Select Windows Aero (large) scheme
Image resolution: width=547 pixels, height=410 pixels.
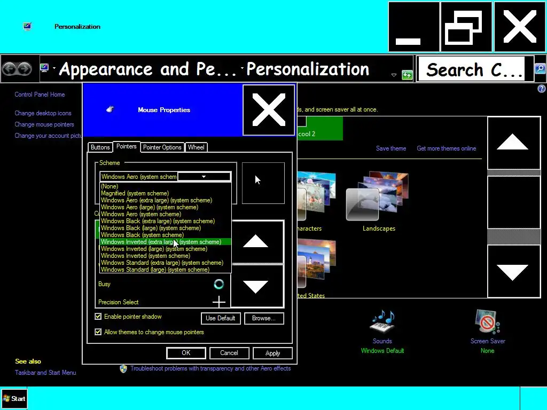click(166, 207)
